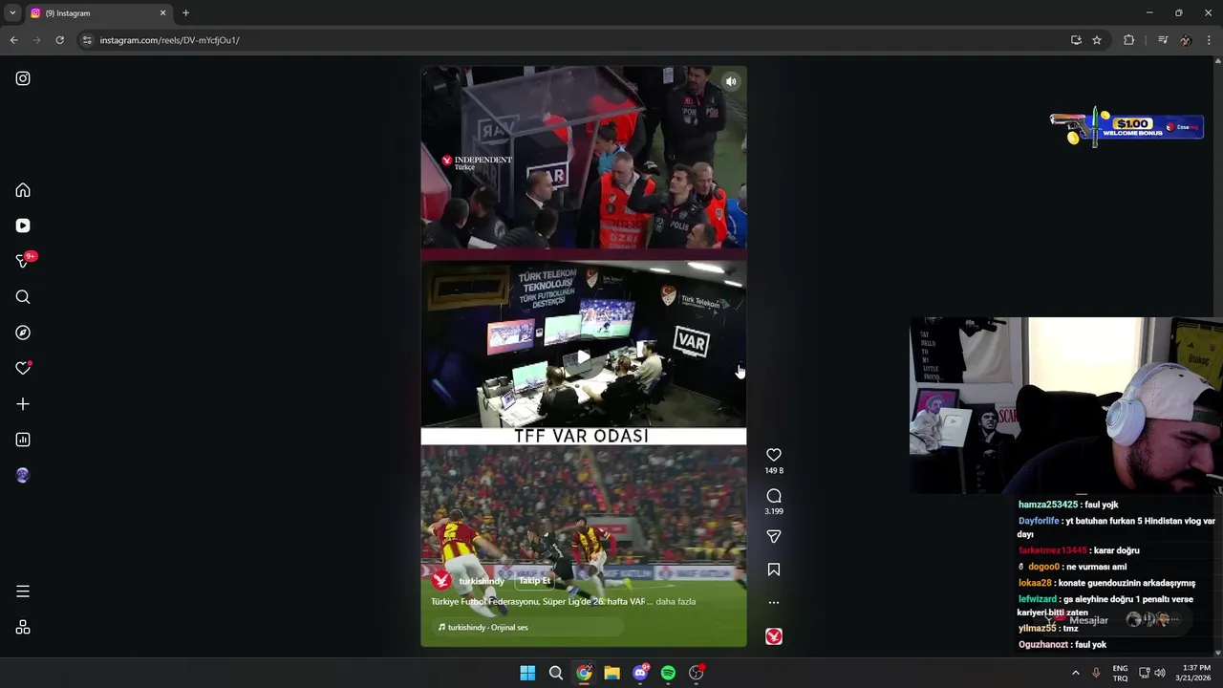The image size is (1223, 688).
Task: Go back in the browser
Action: click(x=13, y=40)
